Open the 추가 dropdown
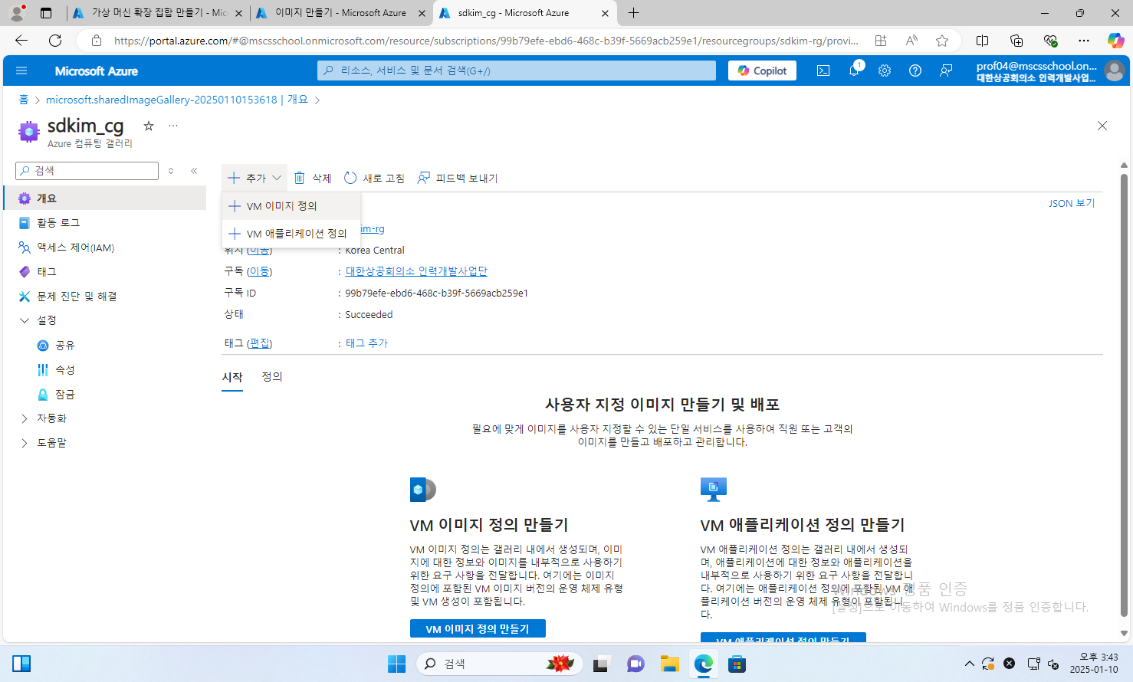 point(255,178)
